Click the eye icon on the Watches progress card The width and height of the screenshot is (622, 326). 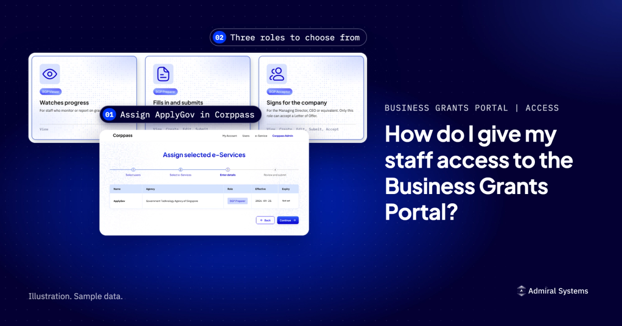coord(50,74)
